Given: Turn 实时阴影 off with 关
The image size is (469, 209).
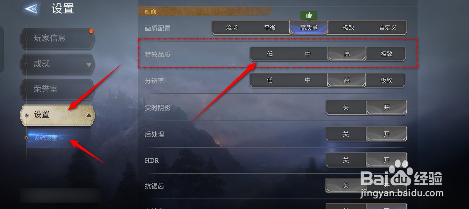Looking at the screenshot, I should (346, 108).
